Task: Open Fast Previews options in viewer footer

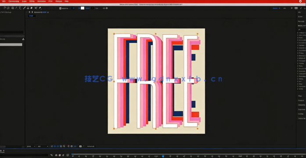Action: coord(52,146)
